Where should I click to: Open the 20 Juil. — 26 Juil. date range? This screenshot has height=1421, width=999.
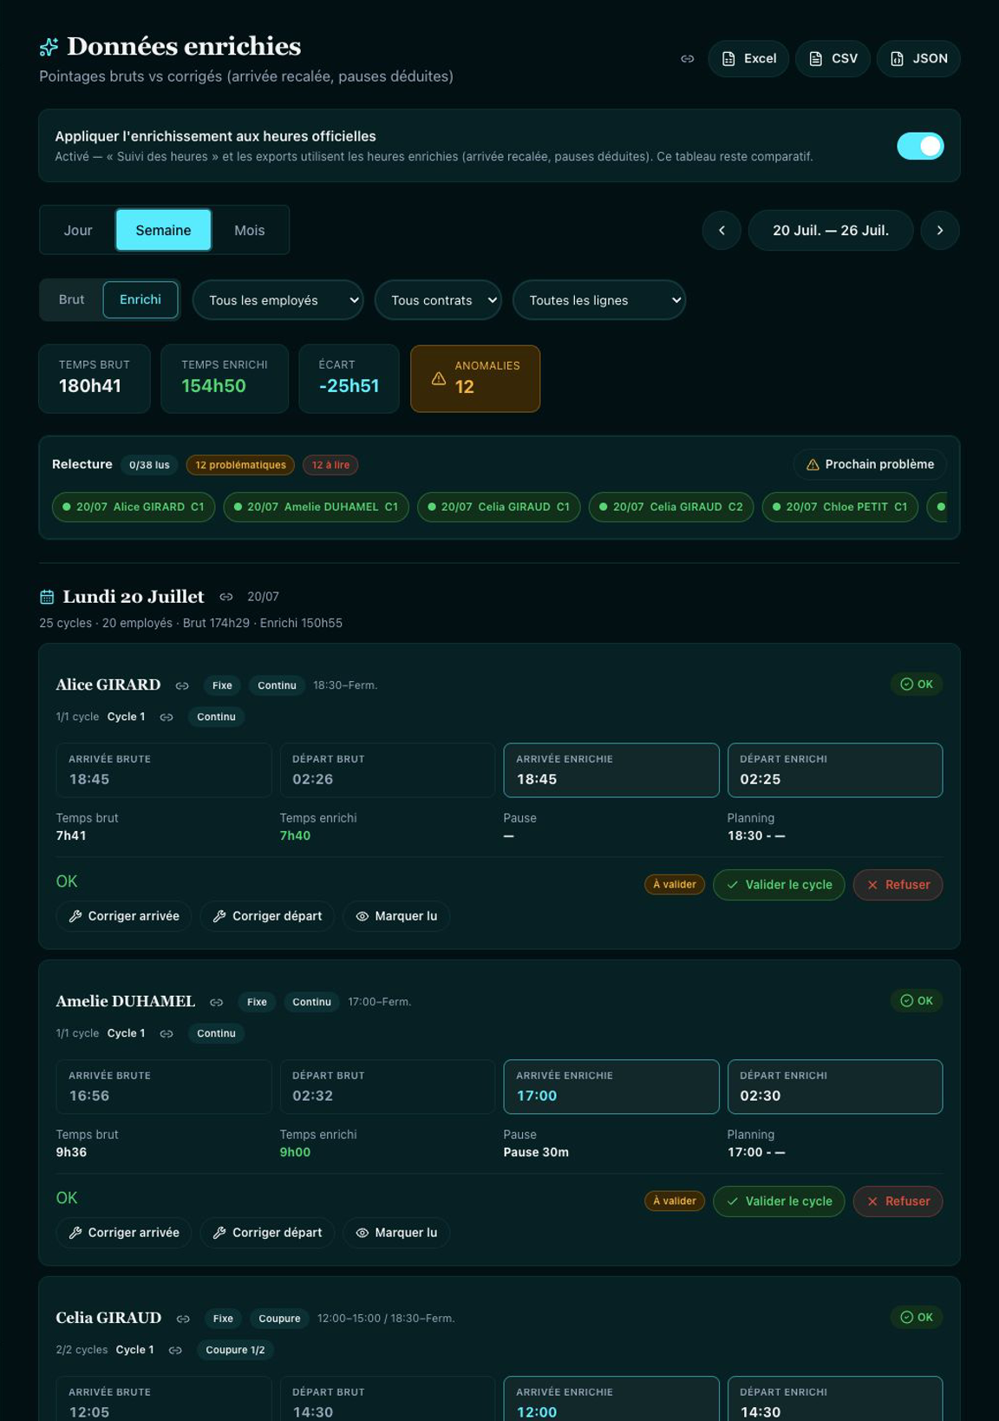[831, 230]
